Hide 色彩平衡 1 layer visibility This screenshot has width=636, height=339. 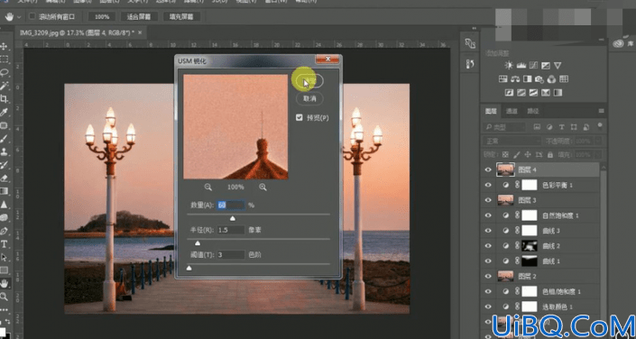pos(488,186)
